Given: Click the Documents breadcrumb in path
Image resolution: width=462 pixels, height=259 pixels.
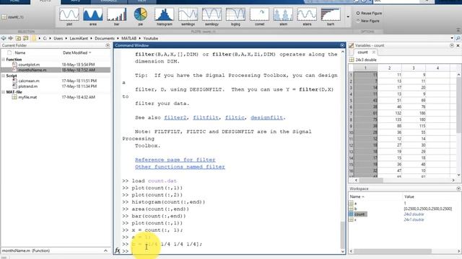Looking at the screenshot, I should (105, 38).
